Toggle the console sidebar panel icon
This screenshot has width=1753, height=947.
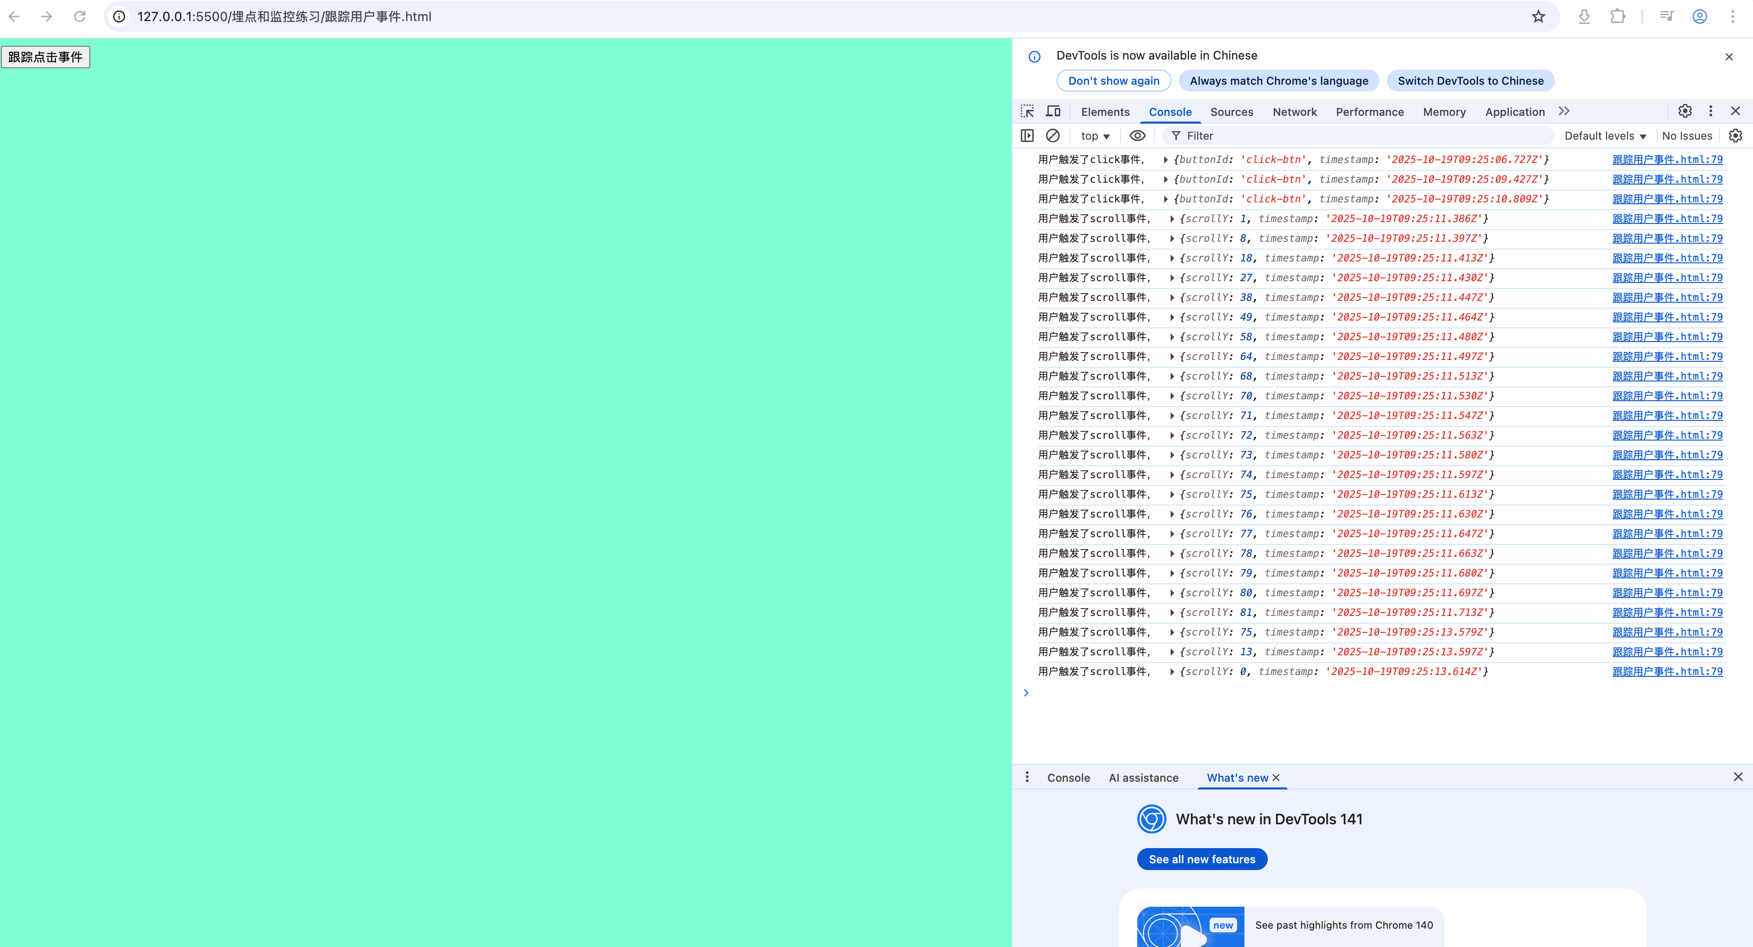pyautogui.click(x=1027, y=136)
